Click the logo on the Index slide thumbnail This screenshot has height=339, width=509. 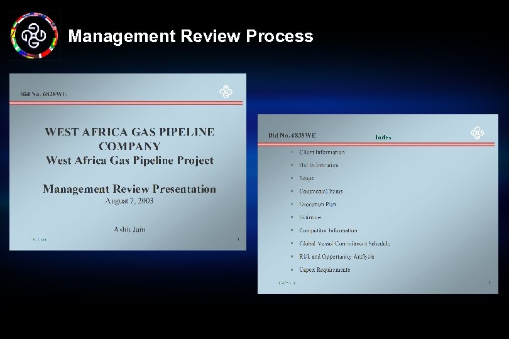coord(477,132)
